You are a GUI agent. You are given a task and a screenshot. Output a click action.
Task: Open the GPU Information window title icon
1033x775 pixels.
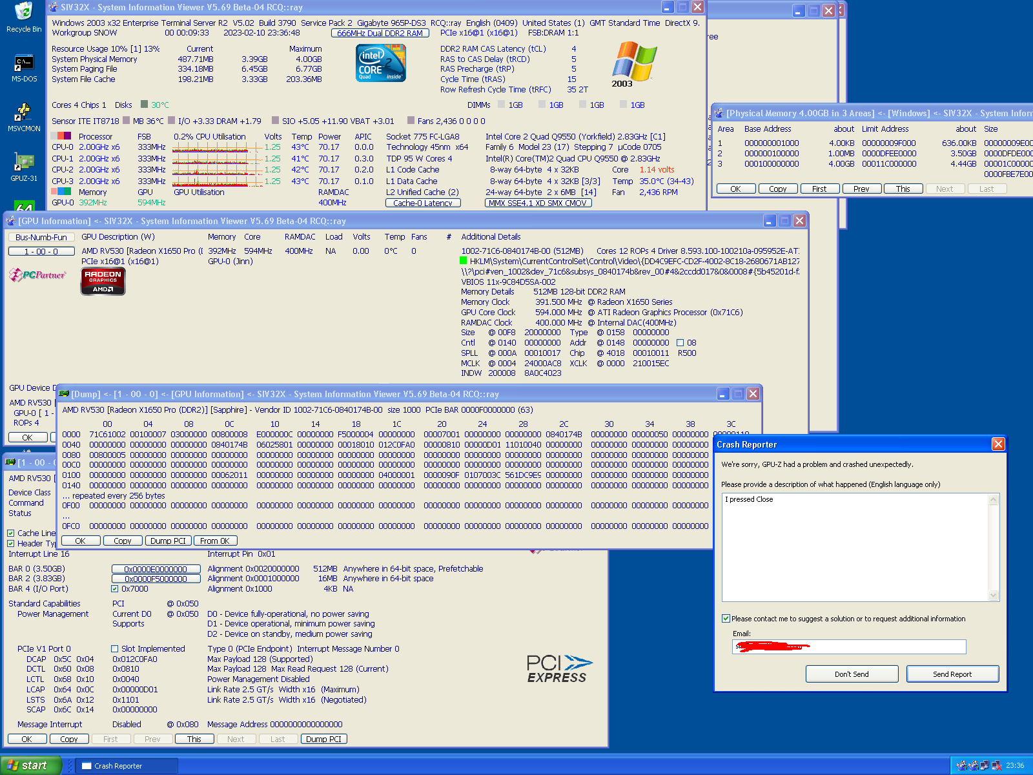[x=10, y=221]
